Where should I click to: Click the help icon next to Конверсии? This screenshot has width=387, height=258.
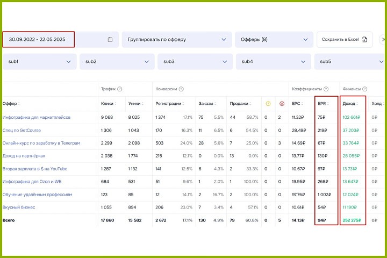[x=181, y=89]
